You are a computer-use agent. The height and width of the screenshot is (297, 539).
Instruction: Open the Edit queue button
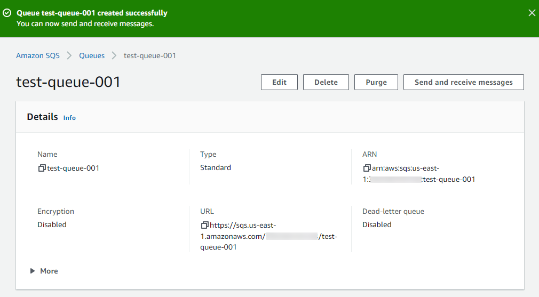click(x=279, y=82)
